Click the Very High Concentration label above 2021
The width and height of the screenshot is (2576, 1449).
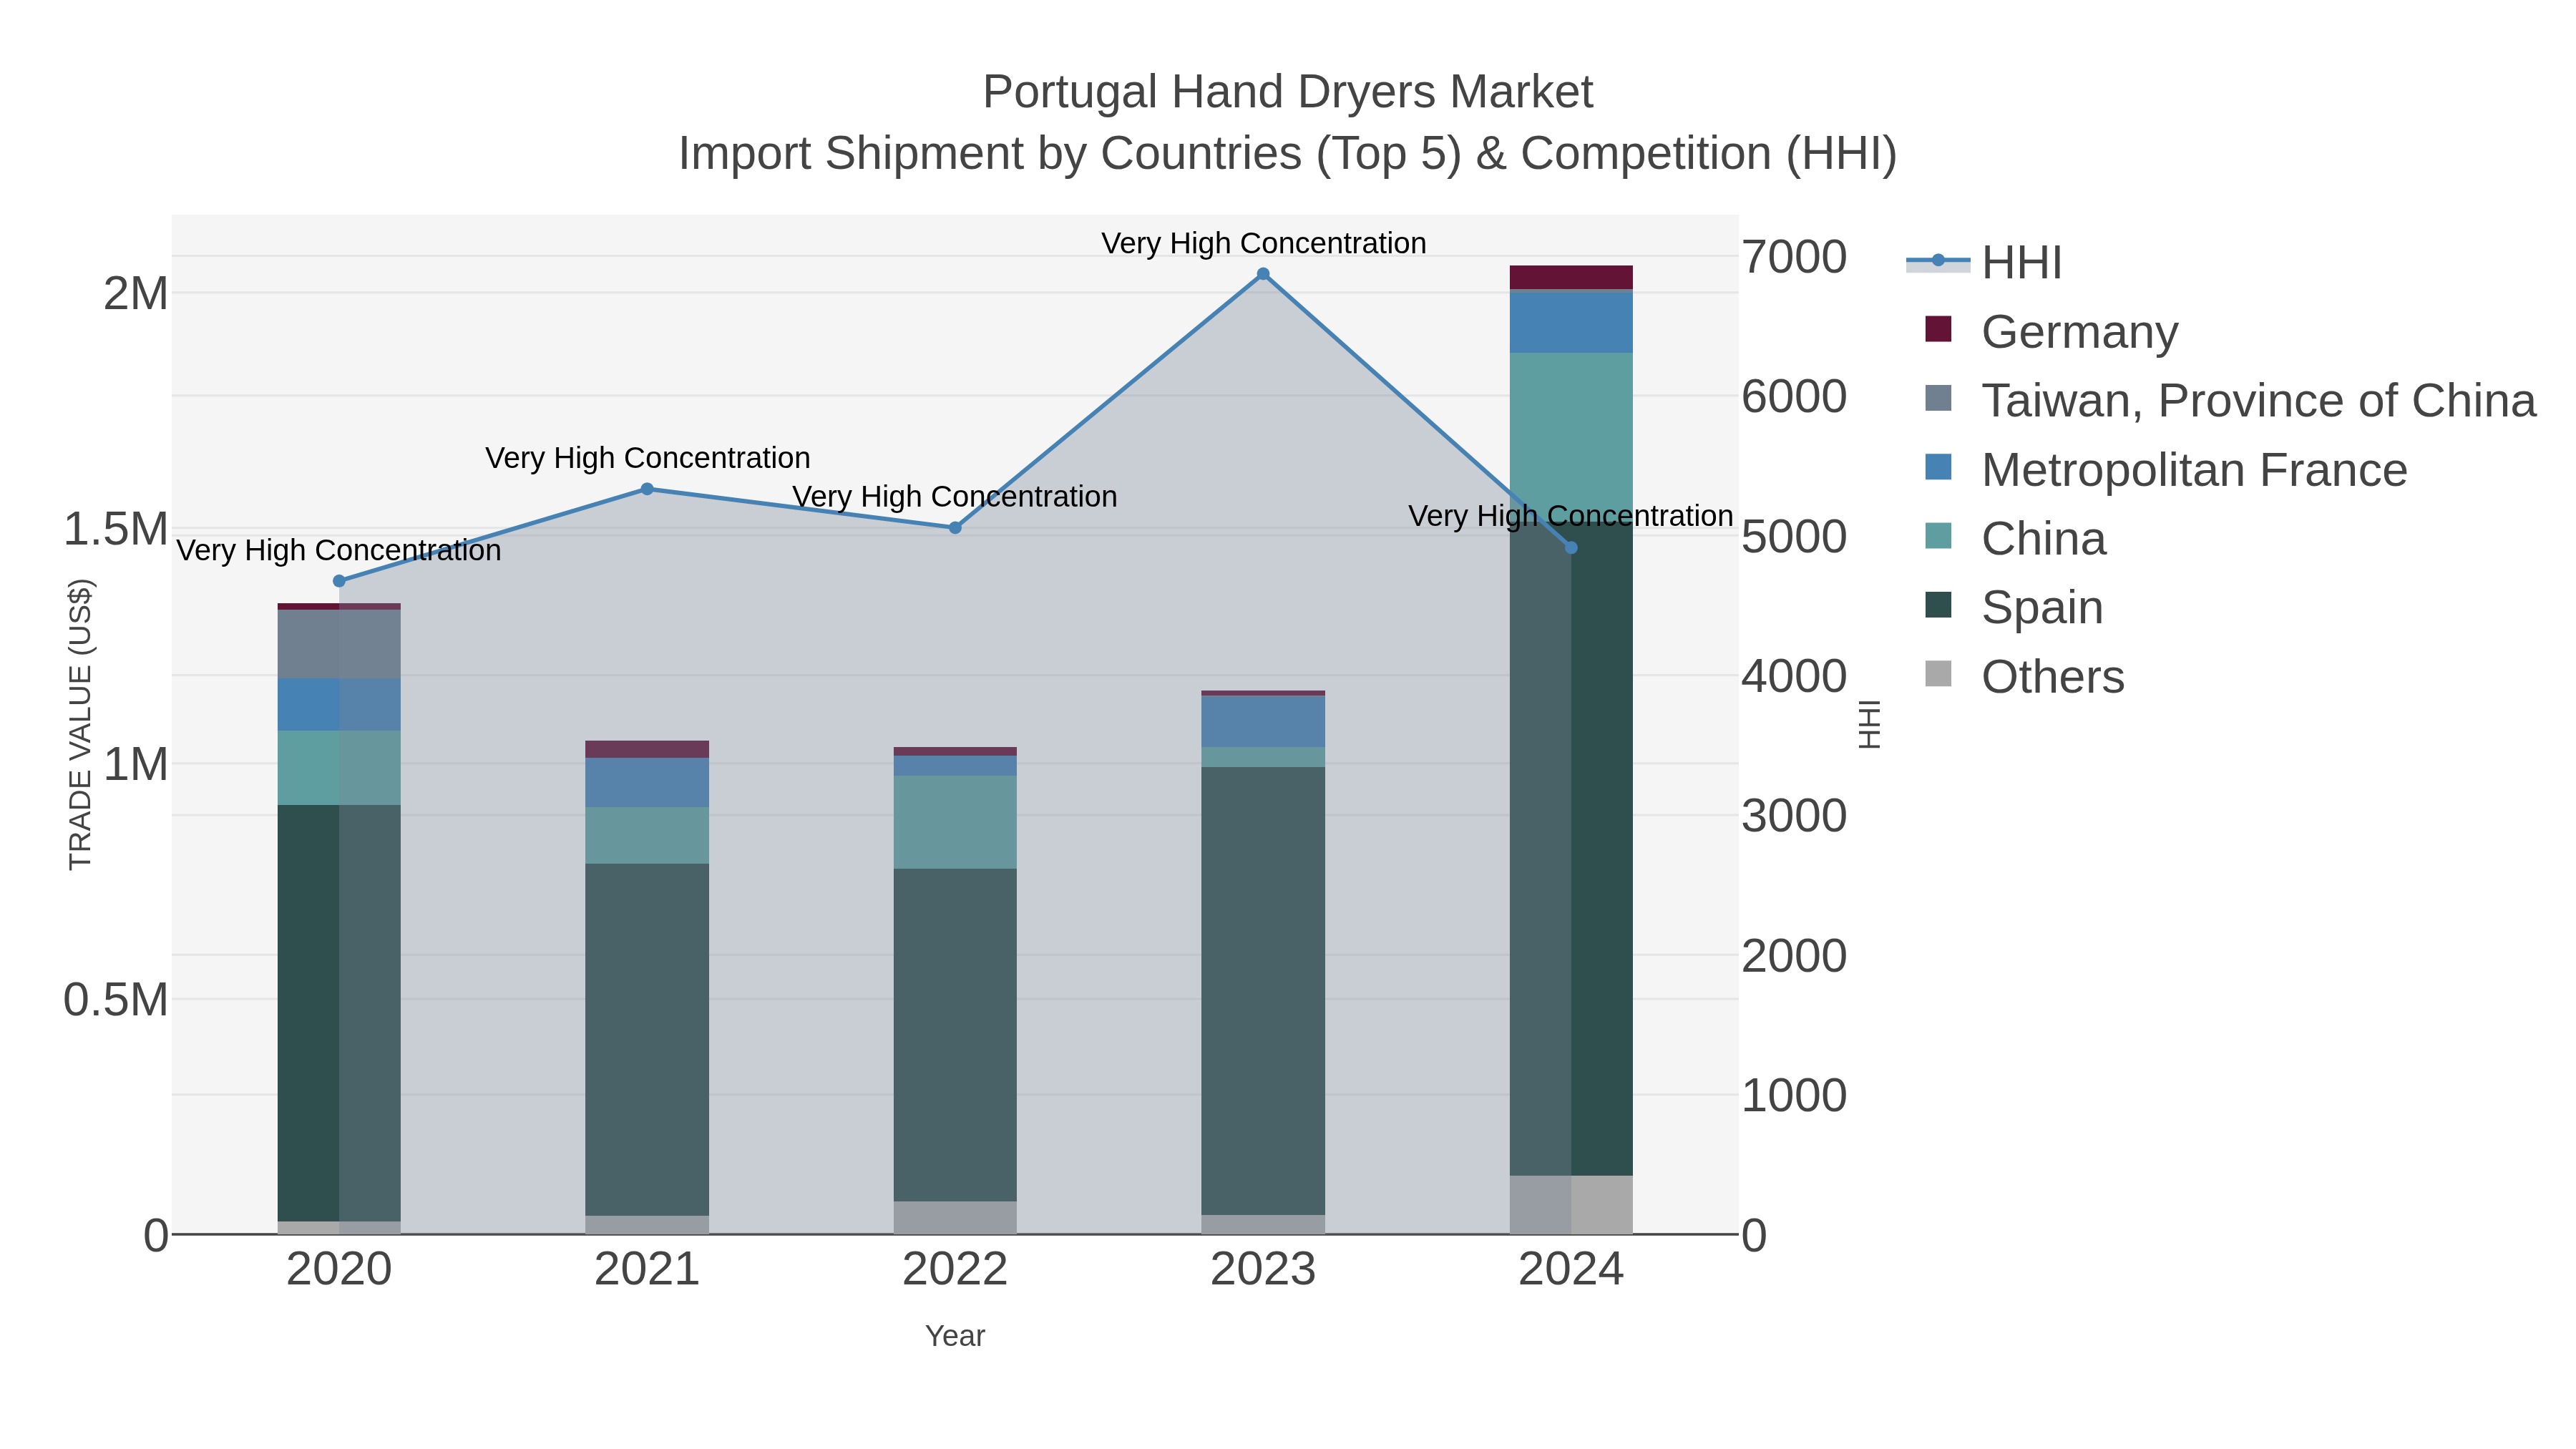647,458
